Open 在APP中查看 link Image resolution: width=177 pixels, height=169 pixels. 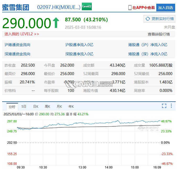click(x=143, y=8)
